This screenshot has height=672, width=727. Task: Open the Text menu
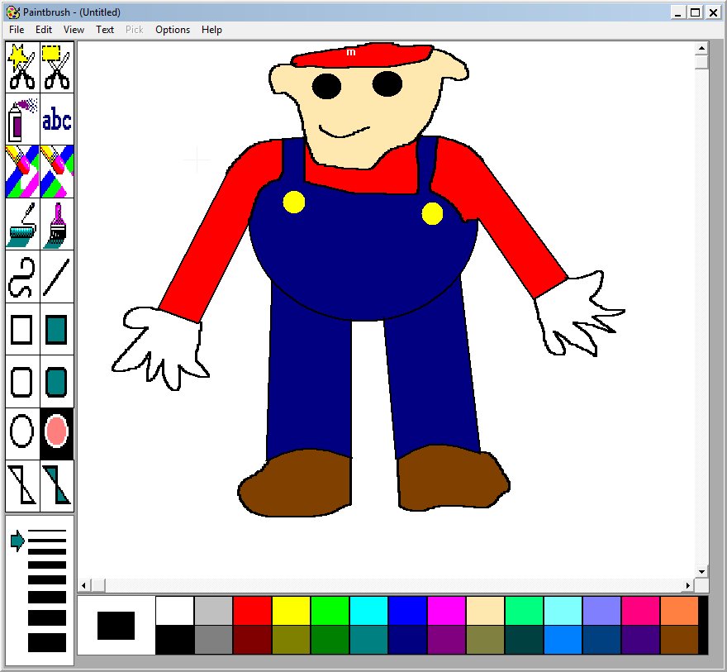105,30
